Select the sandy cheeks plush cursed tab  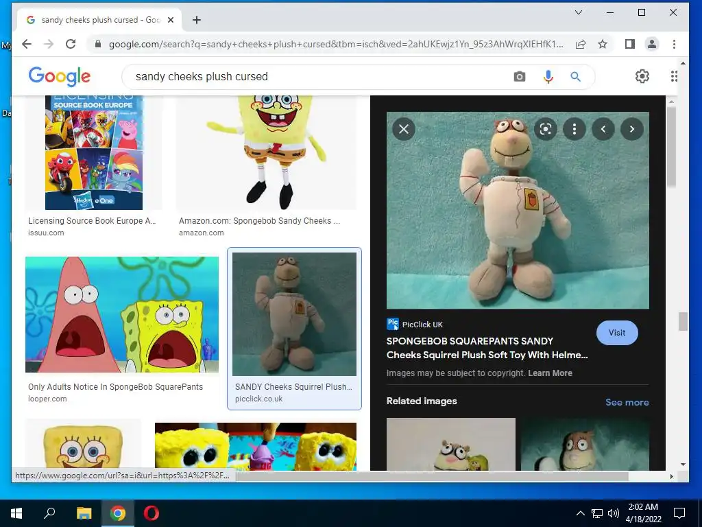tap(99, 20)
